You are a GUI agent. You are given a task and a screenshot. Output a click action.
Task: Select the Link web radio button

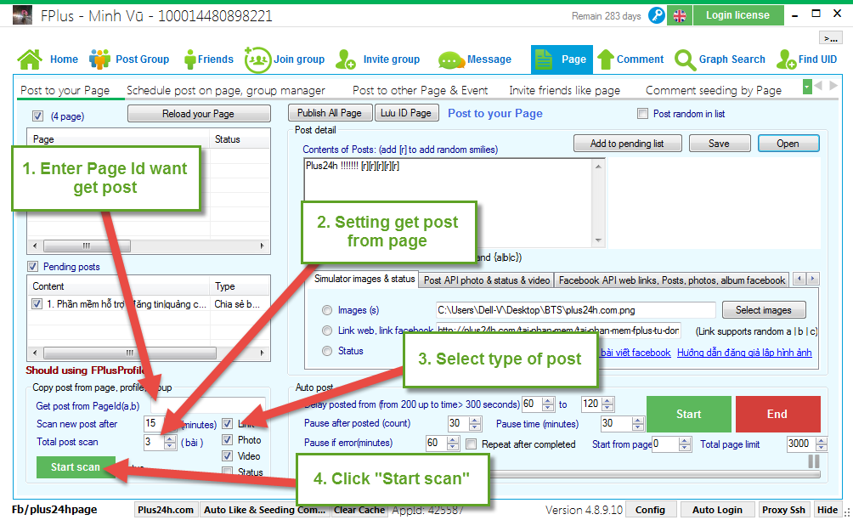tap(327, 331)
